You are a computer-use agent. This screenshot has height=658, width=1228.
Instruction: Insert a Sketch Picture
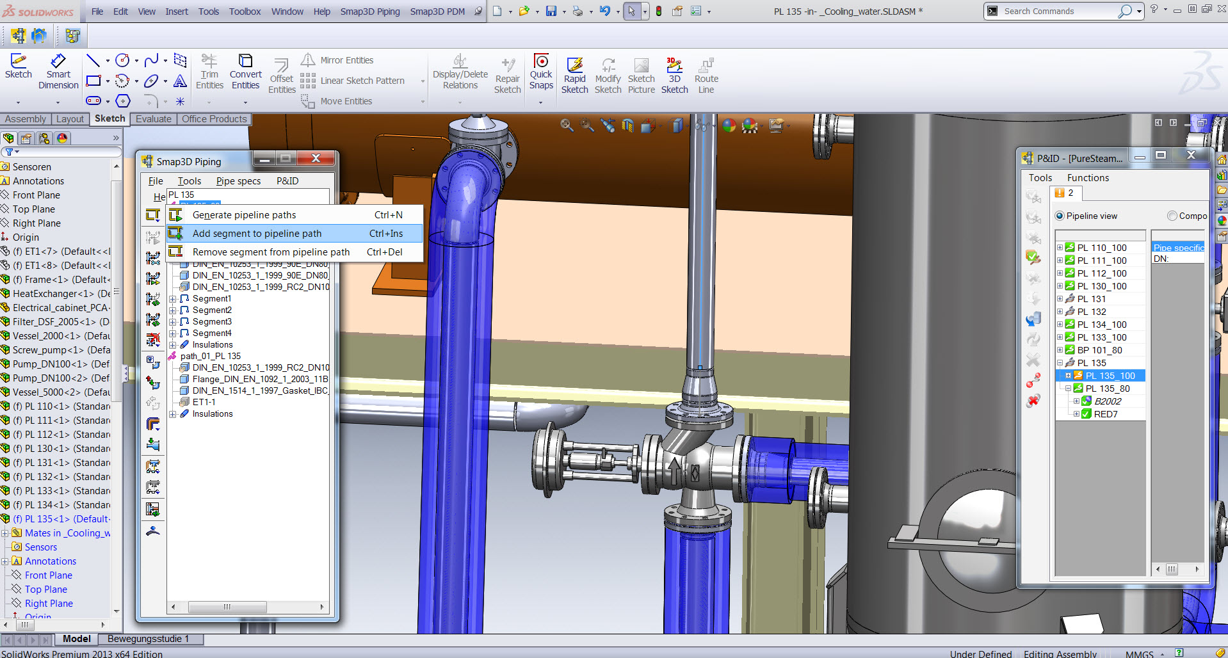tap(641, 72)
